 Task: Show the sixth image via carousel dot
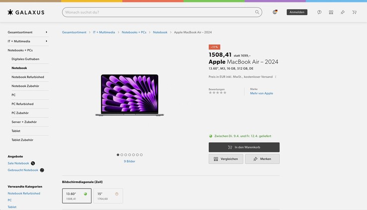coord(137,155)
